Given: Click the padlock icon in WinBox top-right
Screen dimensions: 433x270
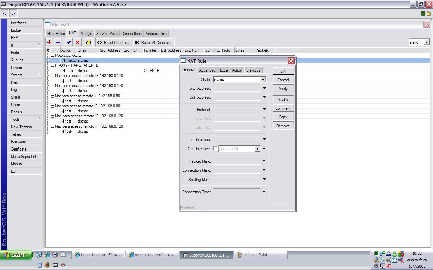Looking at the screenshot, I should 428,13.
